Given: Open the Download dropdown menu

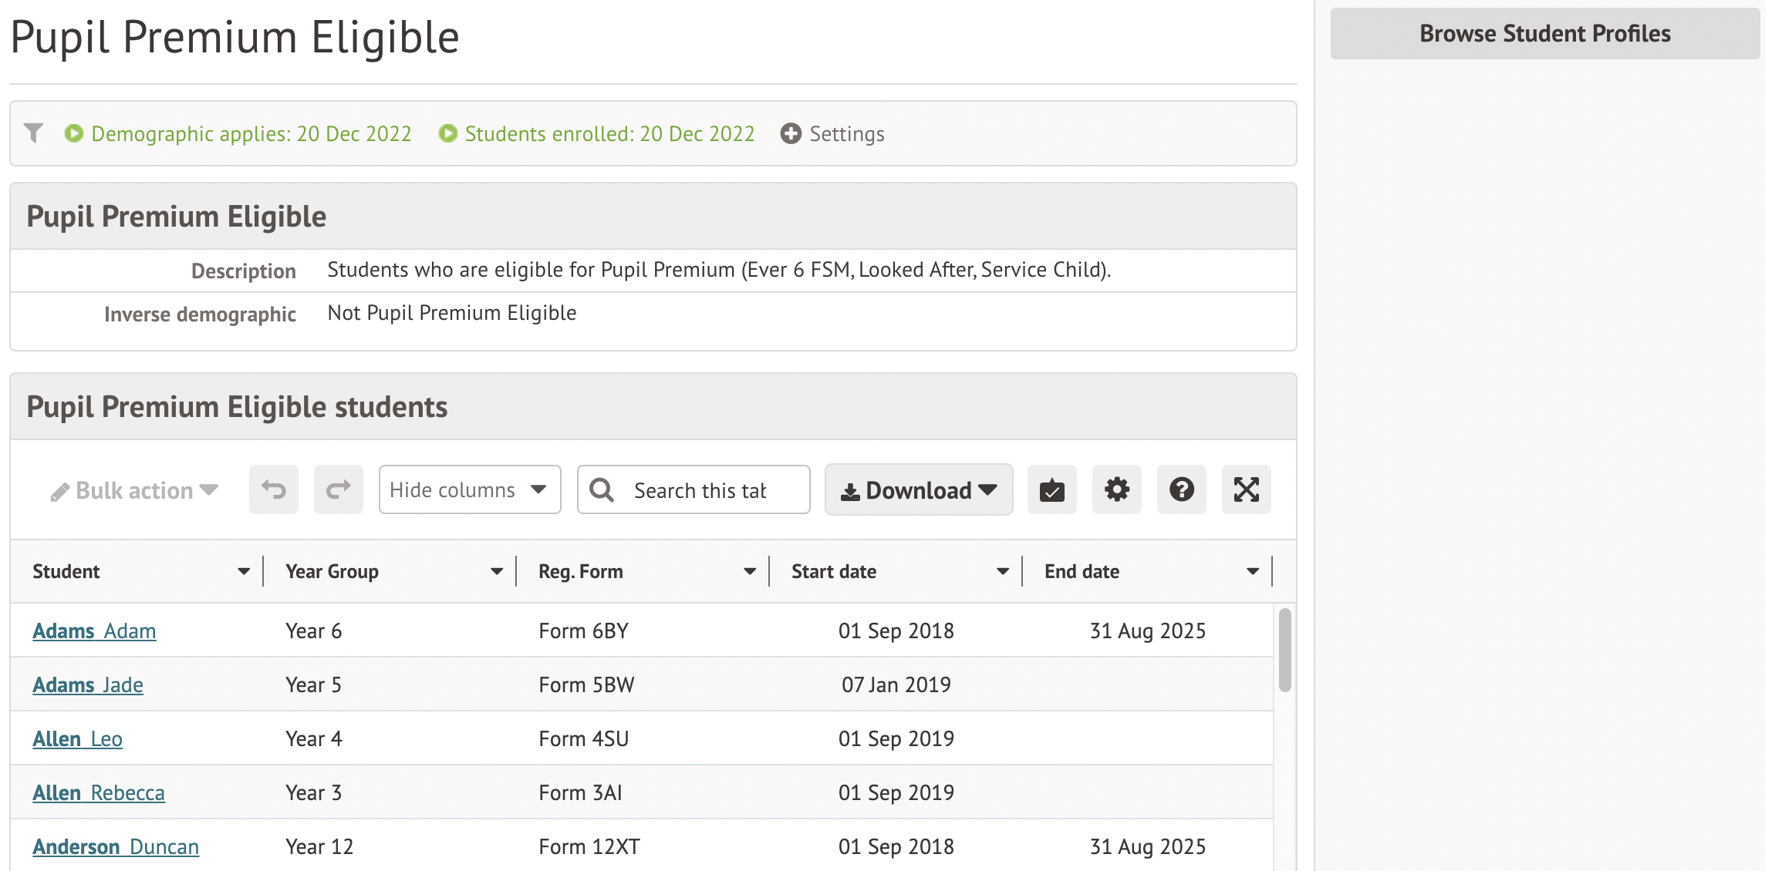Looking at the screenshot, I should tap(918, 489).
